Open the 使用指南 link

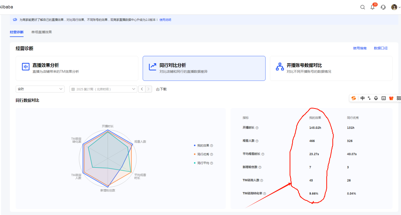360,48
